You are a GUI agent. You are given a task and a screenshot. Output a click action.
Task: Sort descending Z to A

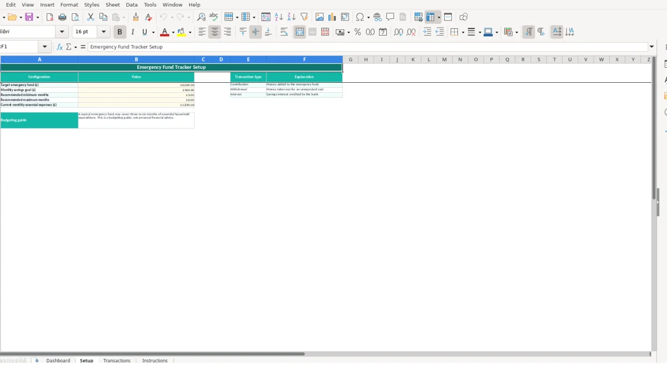(x=291, y=17)
